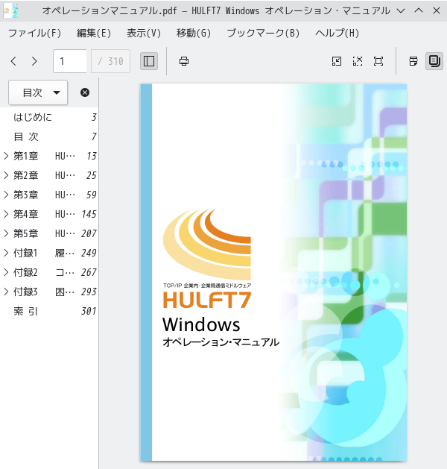Click the fit page icon

[x=378, y=61]
